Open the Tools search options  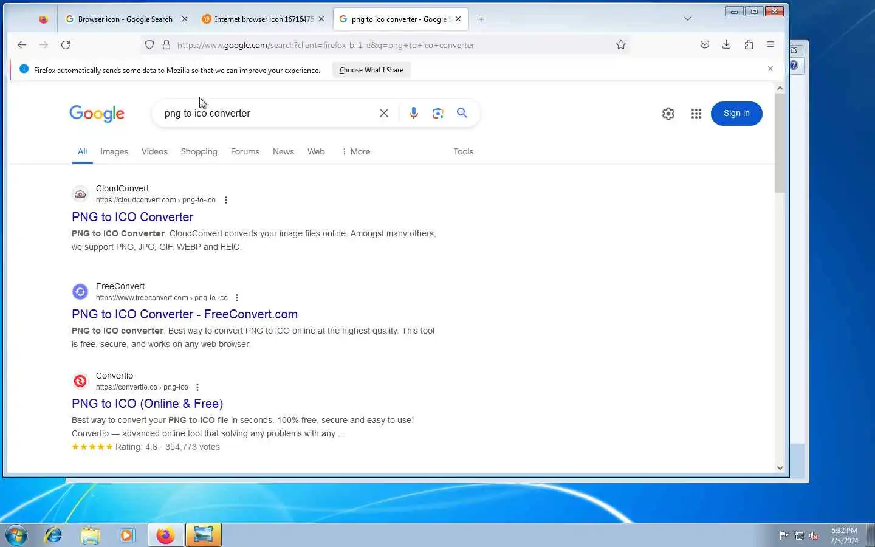point(463,151)
